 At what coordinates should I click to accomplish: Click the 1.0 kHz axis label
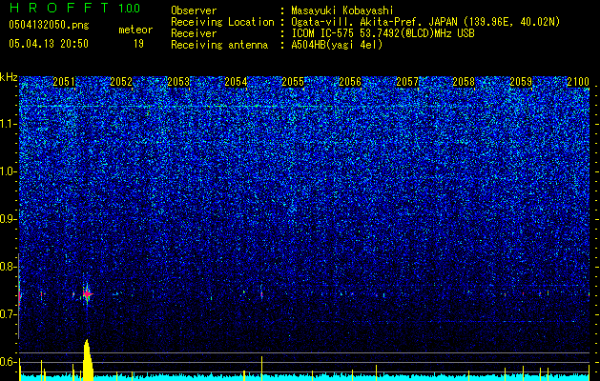click(x=9, y=171)
